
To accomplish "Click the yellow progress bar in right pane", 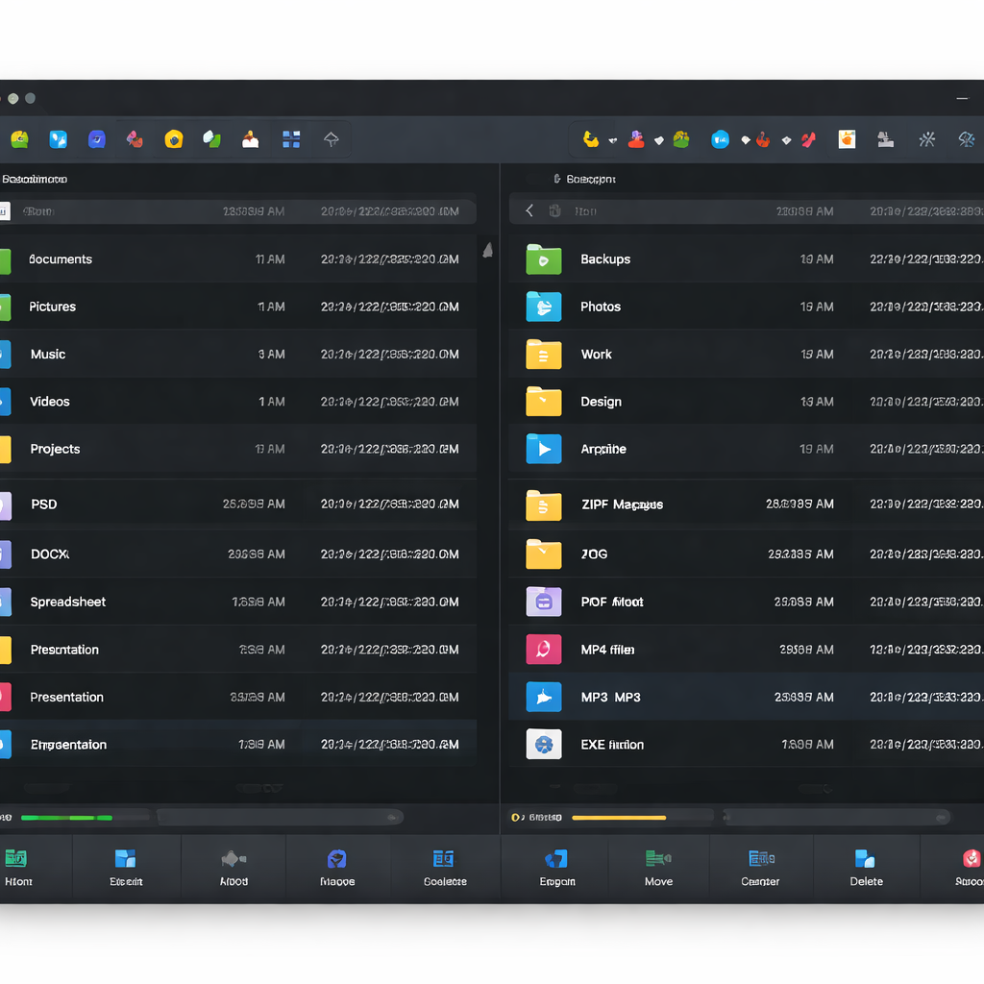I will (619, 818).
